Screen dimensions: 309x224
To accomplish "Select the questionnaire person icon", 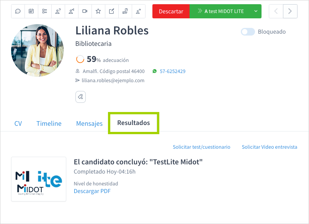I will click(x=58, y=11).
